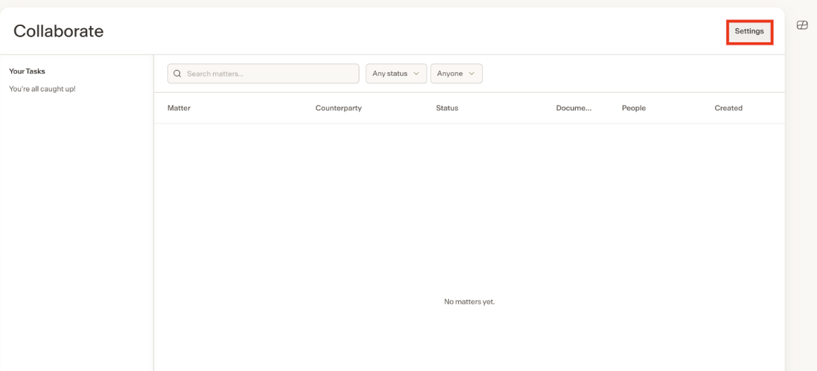Open the Anyone filter dropdown
This screenshot has height=371, width=817.
coord(456,74)
